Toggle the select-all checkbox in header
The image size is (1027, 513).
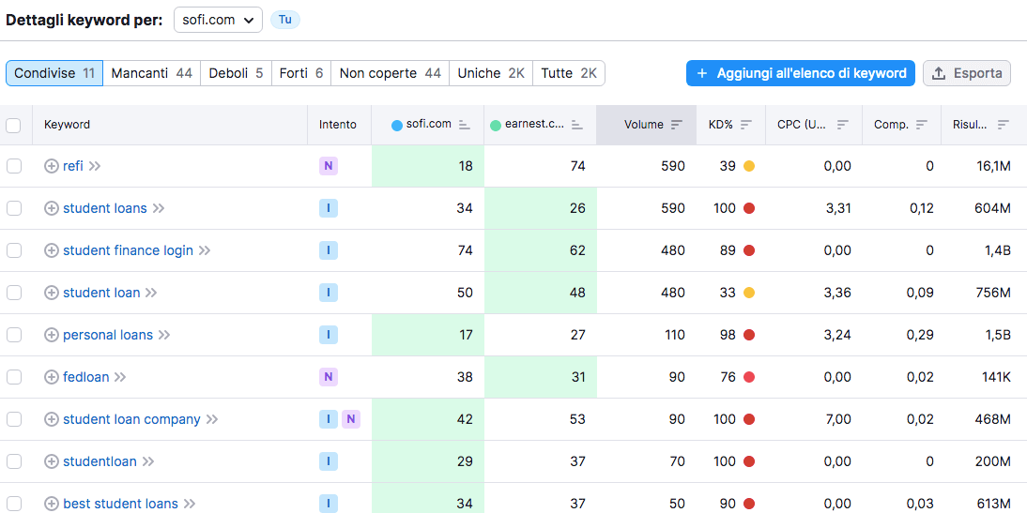13,125
